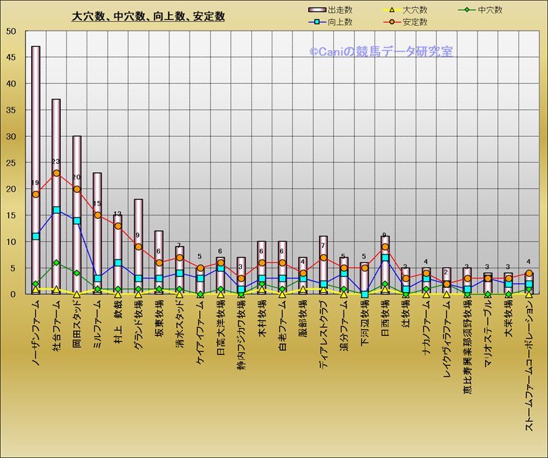Click 岡田スタッド's orange point labeled 20

(x=77, y=189)
